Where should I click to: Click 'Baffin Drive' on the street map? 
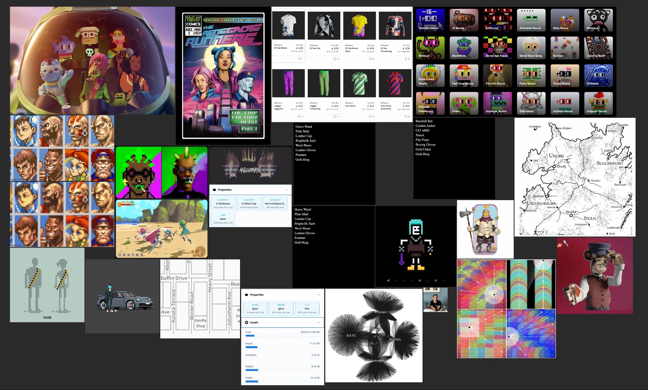click(x=174, y=278)
